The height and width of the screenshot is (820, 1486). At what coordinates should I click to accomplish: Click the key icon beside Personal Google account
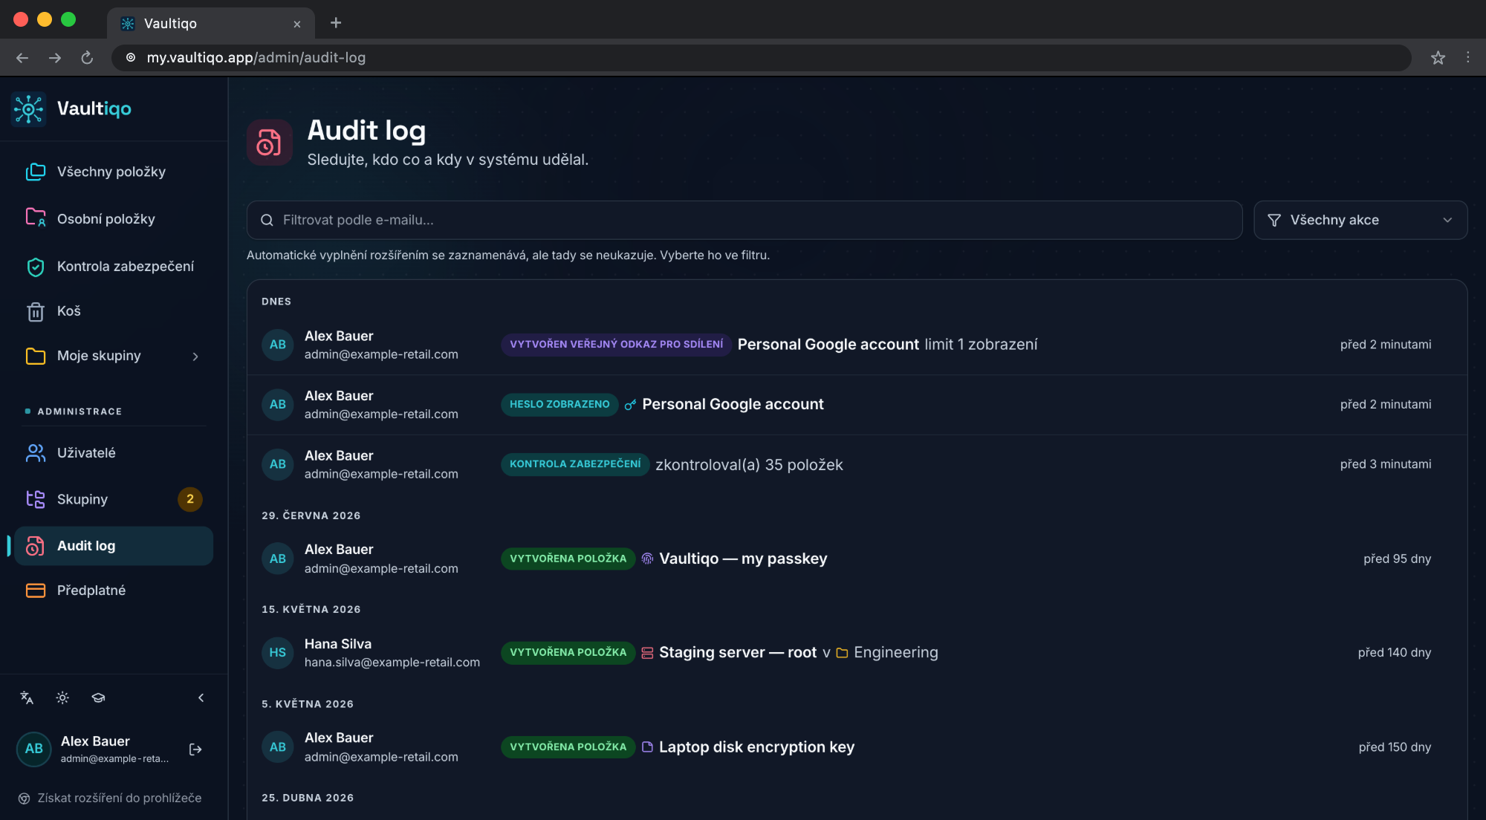coord(630,405)
